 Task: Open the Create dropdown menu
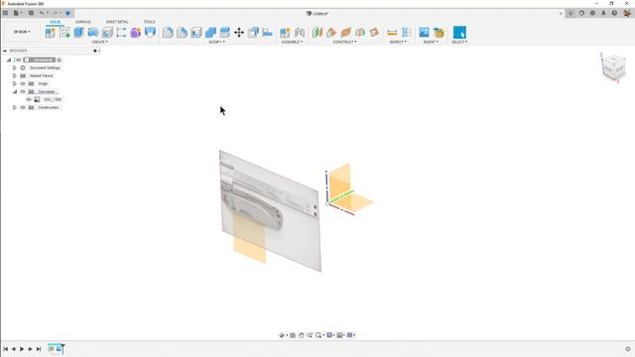(x=99, y=42)
